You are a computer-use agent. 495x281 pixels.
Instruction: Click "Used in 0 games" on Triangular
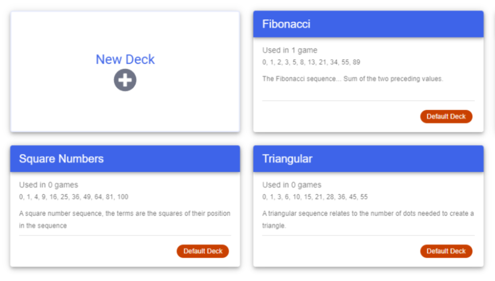(x=291, y=185)
